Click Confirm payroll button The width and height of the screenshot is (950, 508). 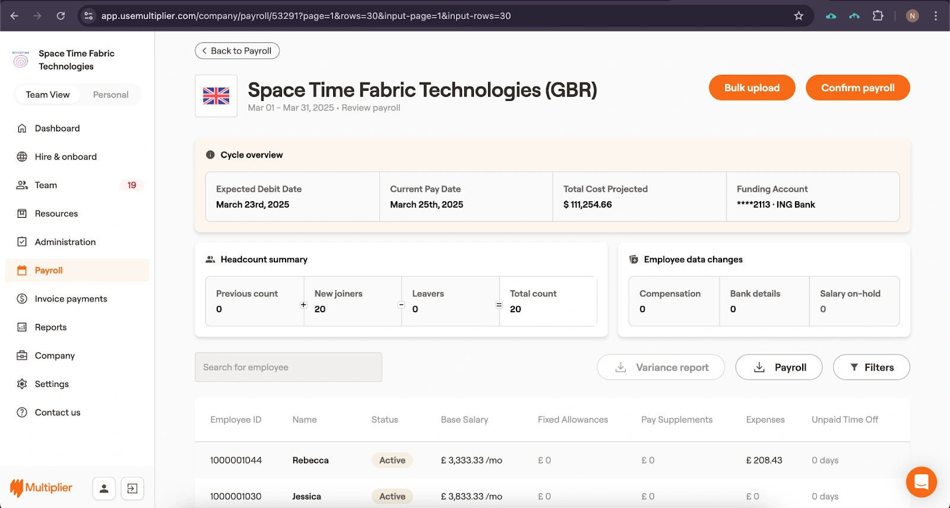857,88
